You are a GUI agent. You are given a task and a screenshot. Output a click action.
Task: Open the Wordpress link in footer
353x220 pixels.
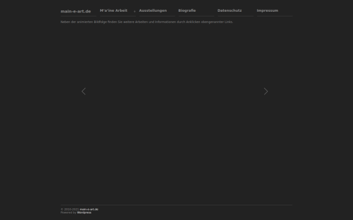point(84,212)
